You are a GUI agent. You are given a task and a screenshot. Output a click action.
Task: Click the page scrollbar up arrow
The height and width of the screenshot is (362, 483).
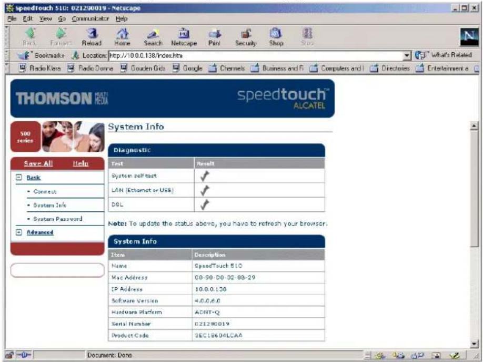click(x=474, y=126)
